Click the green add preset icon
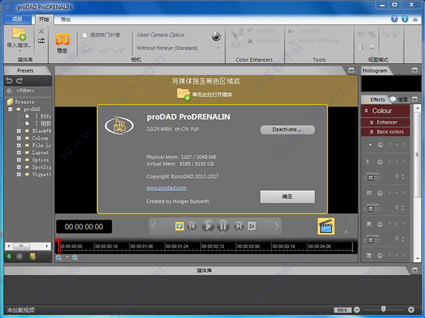The height and width of the screenshot is (318, 425). pos(9,256)
